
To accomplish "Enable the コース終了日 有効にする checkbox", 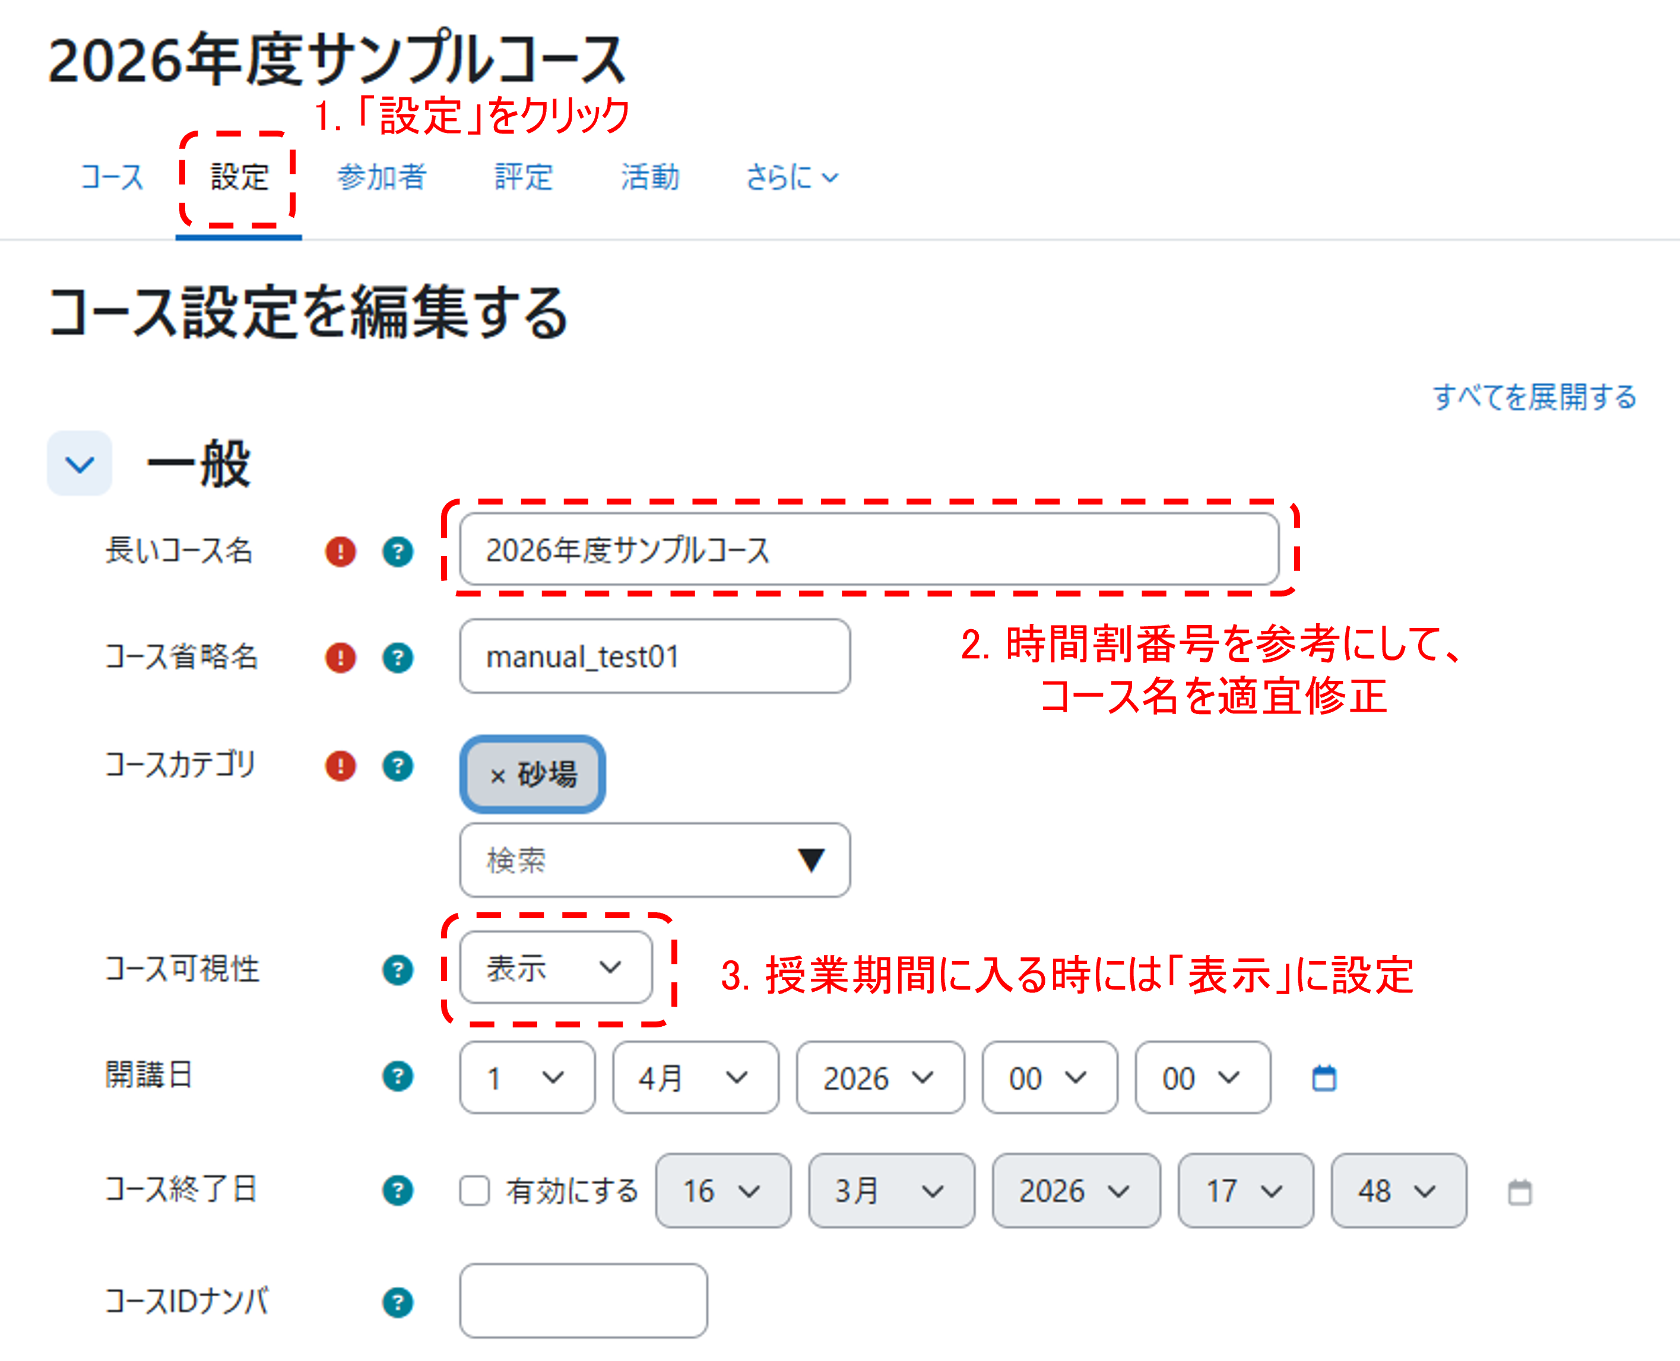I will click(474, 1190).
